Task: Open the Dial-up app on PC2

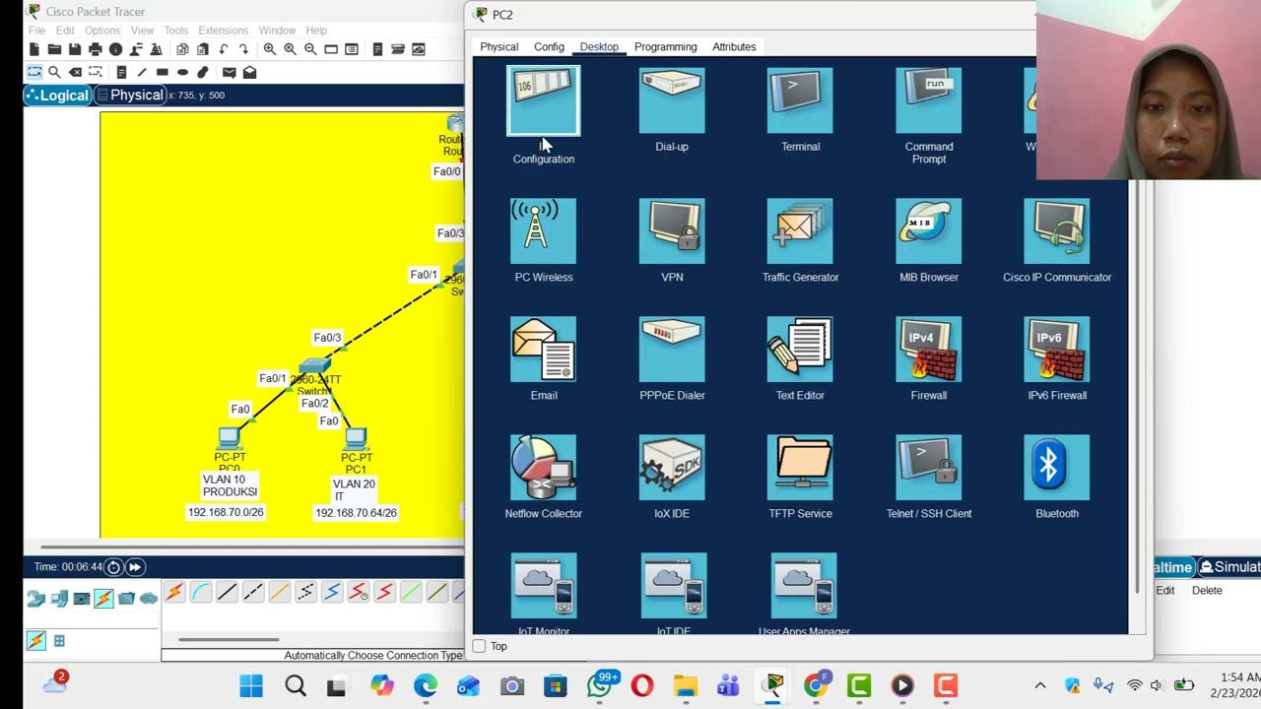Action: pyautogui.click(x=672, y=100)
